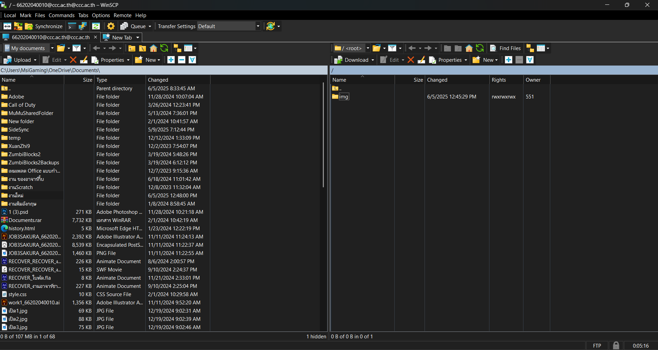The height and width of the screenshot is (350, 658).
Task: Open local Properties button
Action: tap(108, 60)
